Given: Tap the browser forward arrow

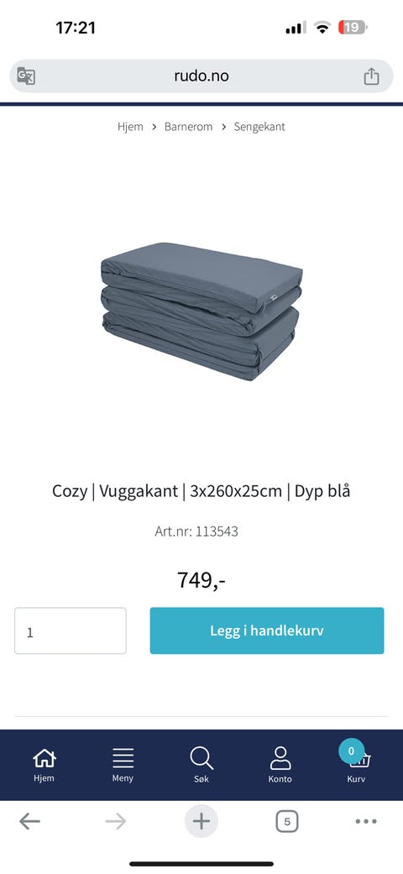Looking at the screenshot, I should [x=115, y=821].
